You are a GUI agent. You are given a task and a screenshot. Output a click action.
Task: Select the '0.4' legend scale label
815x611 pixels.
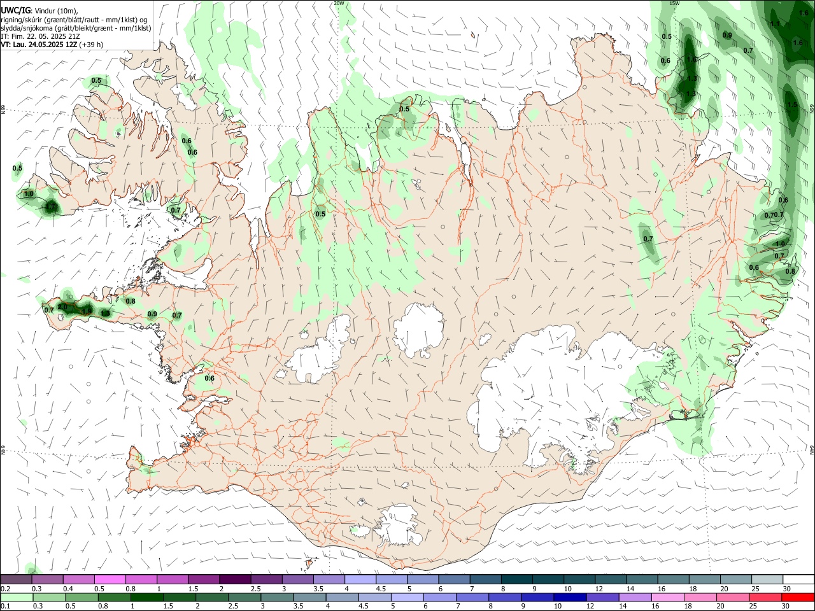(68, 589)
